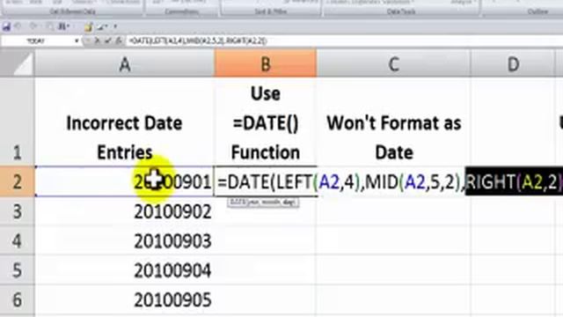
Task: Select row 6 header
Action: [18, 299]
